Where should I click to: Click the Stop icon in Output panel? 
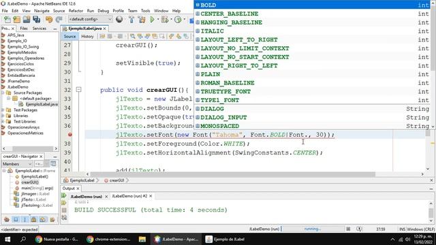pos(64,210)
